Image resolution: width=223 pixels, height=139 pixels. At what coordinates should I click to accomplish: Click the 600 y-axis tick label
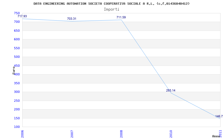pyautogui.click(x=17, y=39)
